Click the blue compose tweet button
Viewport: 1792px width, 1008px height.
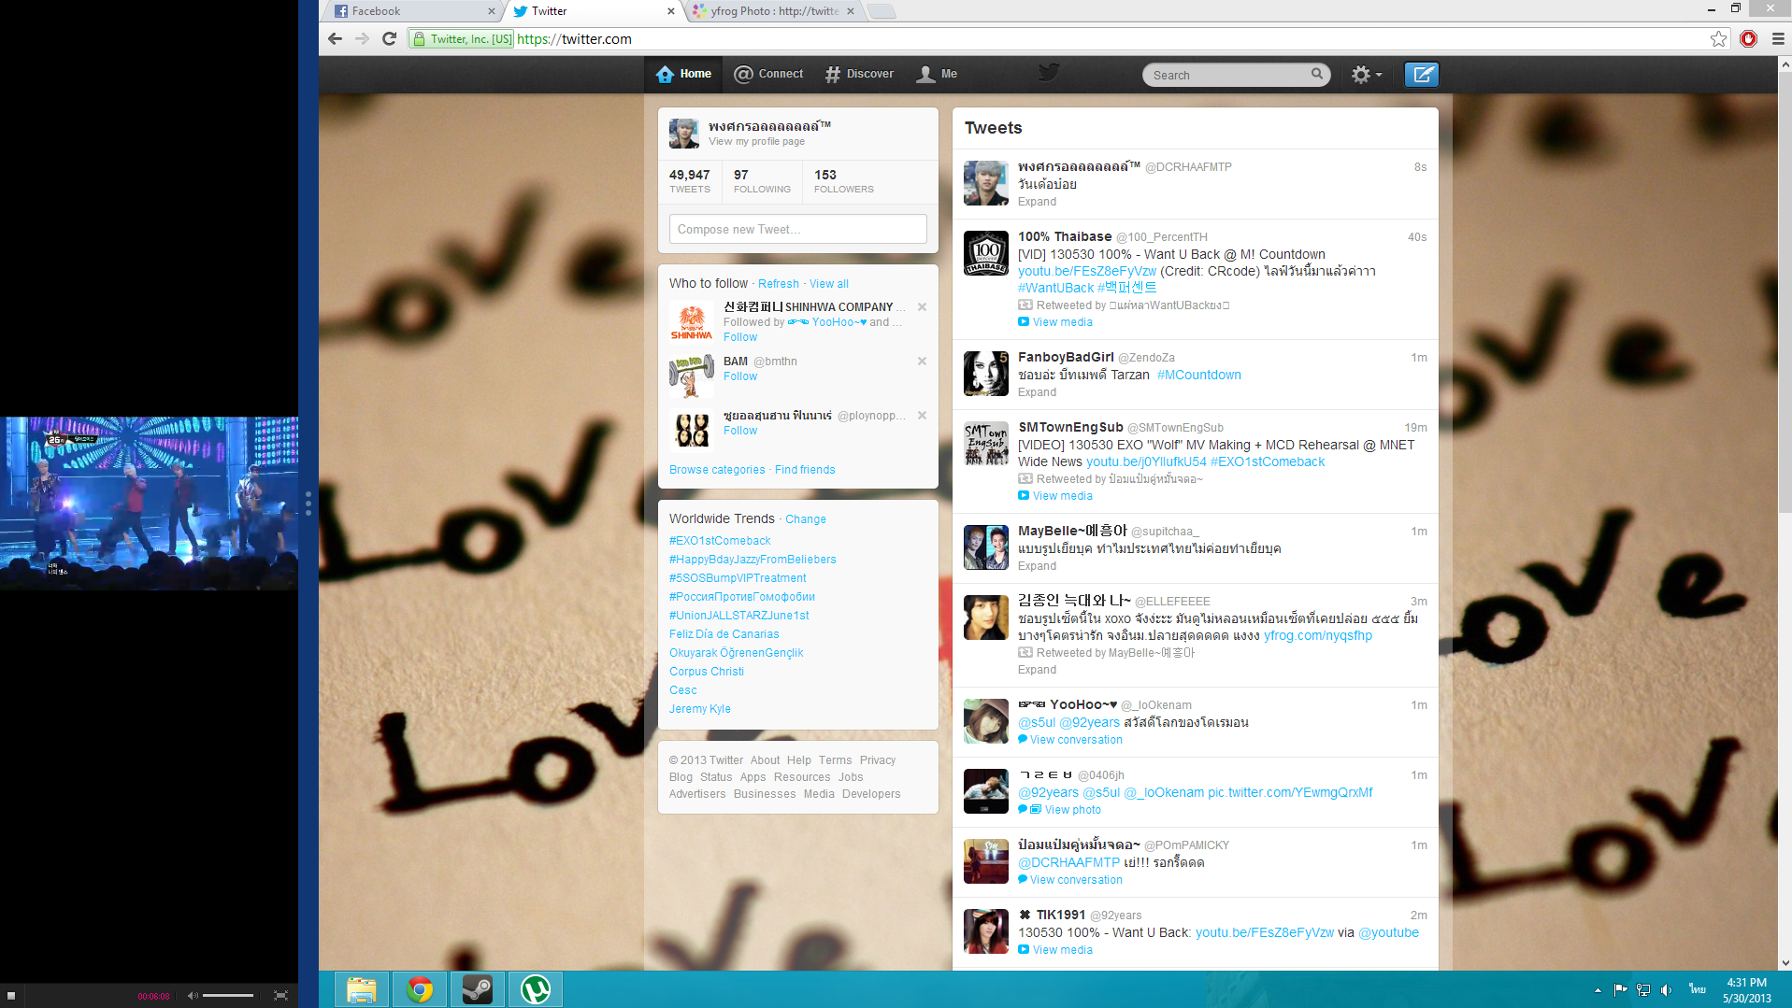click(1421, 75)
